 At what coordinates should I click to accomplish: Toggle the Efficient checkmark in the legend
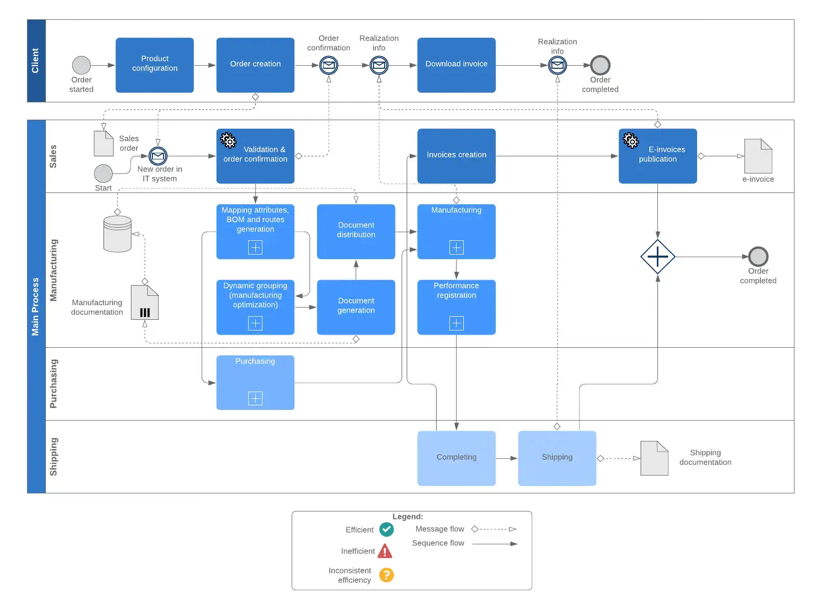pos(386,530)
